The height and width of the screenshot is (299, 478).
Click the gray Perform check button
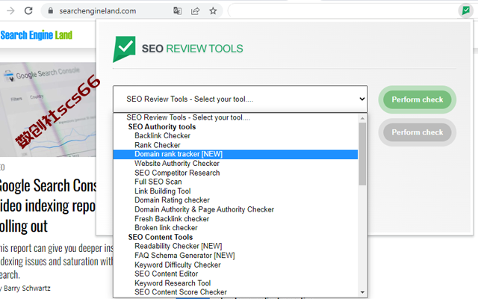click(x=417, y=132)
